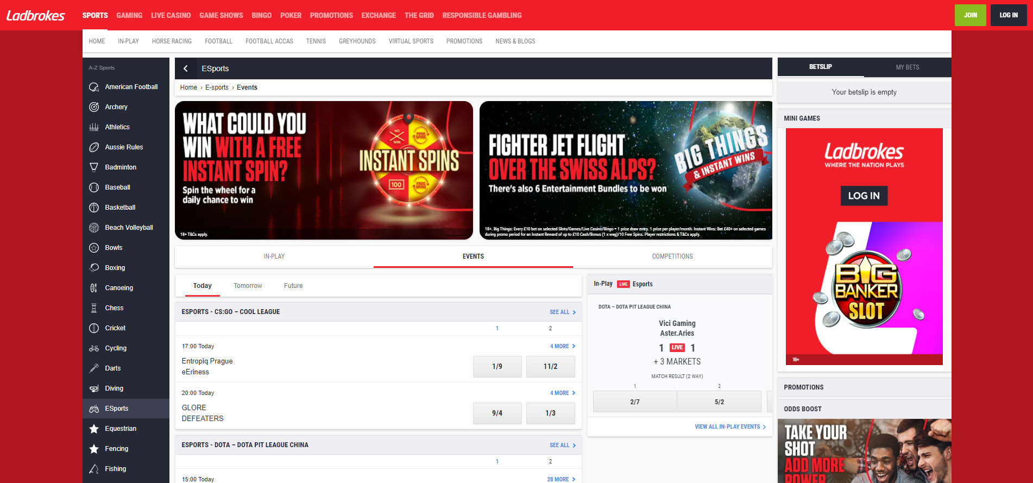Select the BETSLIP tab
Image resolution: width=1033 pixels, height=483 pixels.
(x=821, y=67)
